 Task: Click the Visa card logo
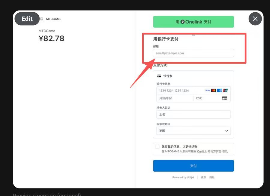[x=208, y=90]
